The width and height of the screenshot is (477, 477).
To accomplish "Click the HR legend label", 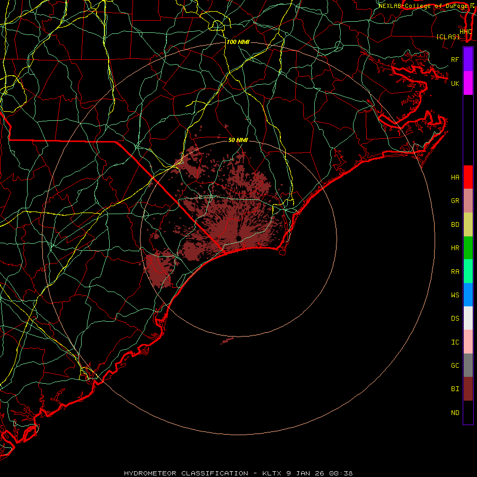I will pyautogui.click(x=455, y=248).
